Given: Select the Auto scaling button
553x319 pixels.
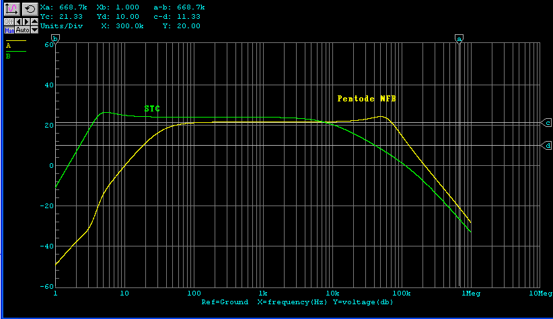Looking at the screenshot, I should [23, 30].
